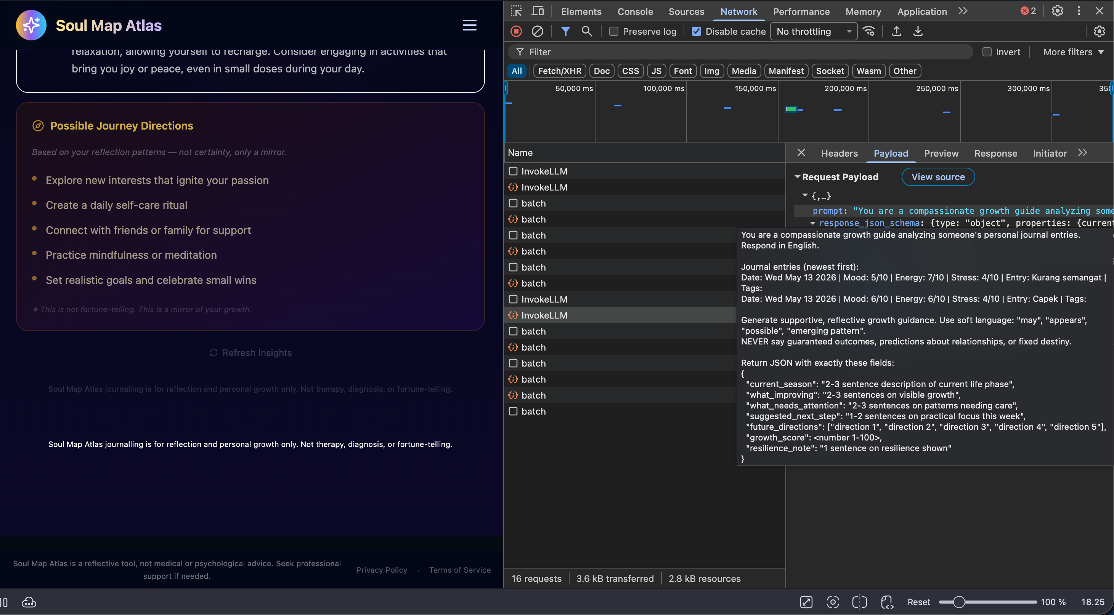Image resolution: width=1114 pixels, height=615 pixels.
Task: Select the inspect element picker icon
Action: [x=516, y=11]
